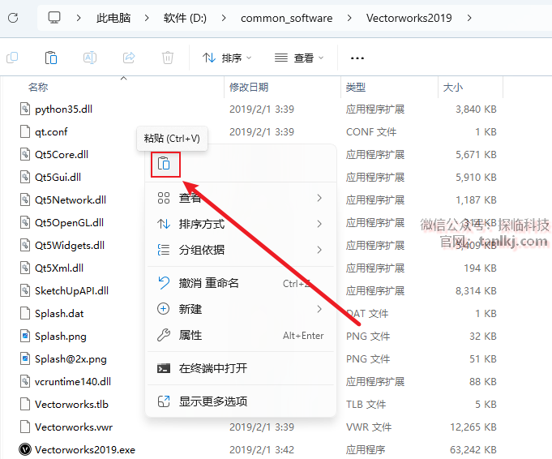The width and height of the screenshot is (552, 459).
Task: Click 此电脑 in the address bar
Action: pyautogui.click(x=113, y=18)
